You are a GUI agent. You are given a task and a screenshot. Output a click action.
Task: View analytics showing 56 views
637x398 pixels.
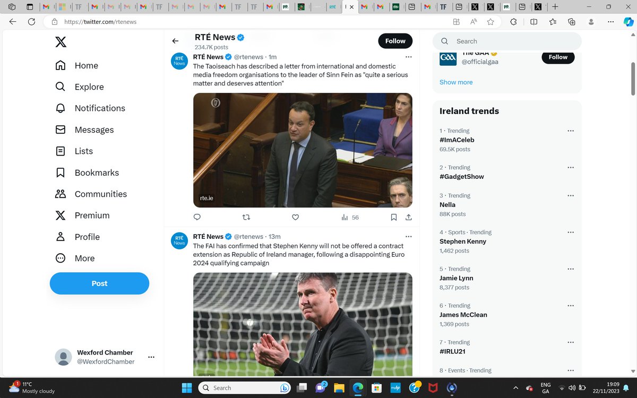pyautogui.click(x=350, y=217)
